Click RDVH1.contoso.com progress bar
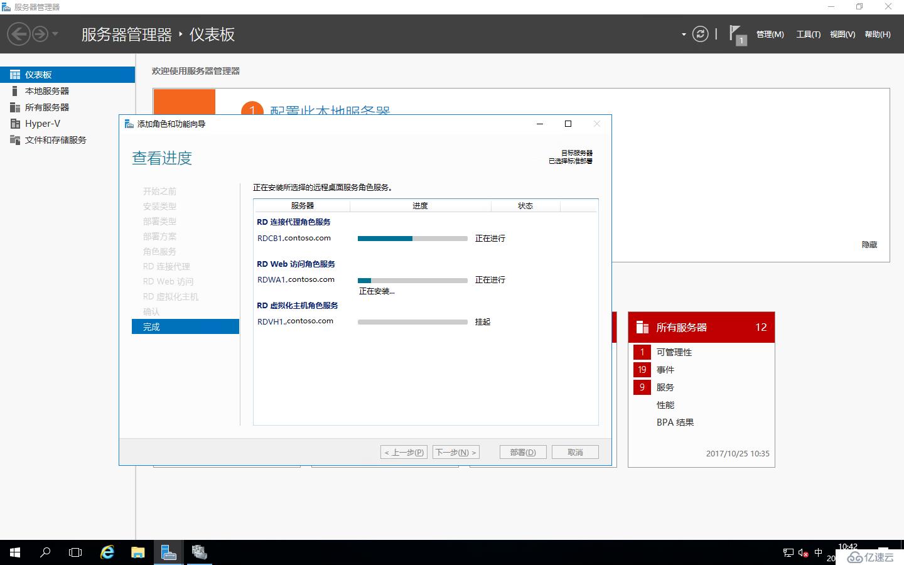Image resolution: width=904 pixels, height=565 pixels. click(x=412, y=321)
